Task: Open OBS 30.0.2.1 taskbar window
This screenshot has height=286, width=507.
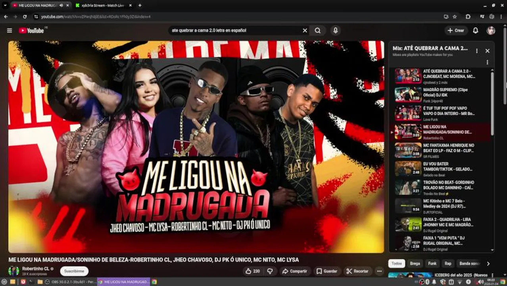Action: pyautogui.click(x=71, y=282)
